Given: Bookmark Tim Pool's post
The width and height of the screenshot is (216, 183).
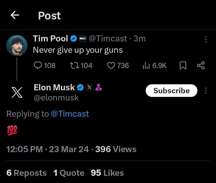Looking at the screenshot, I should [x=183, y=65].
